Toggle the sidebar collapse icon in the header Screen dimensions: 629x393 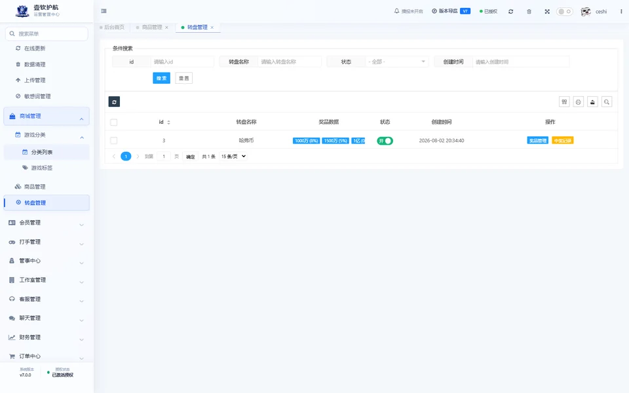tap(104, 11)
